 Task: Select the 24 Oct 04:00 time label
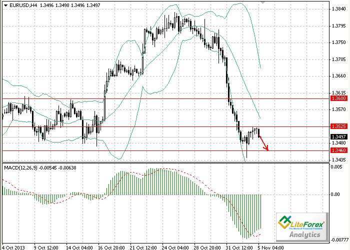[x=175, y=246]
